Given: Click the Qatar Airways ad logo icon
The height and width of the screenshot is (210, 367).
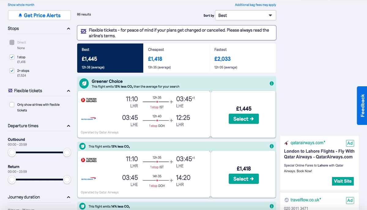Looking at the screenshot, I should (286, 143).
